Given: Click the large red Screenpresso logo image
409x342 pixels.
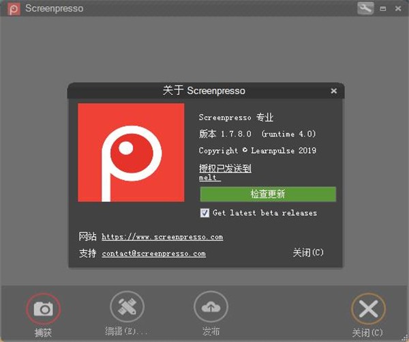Looking at the screenshot, I should point(131,153).
